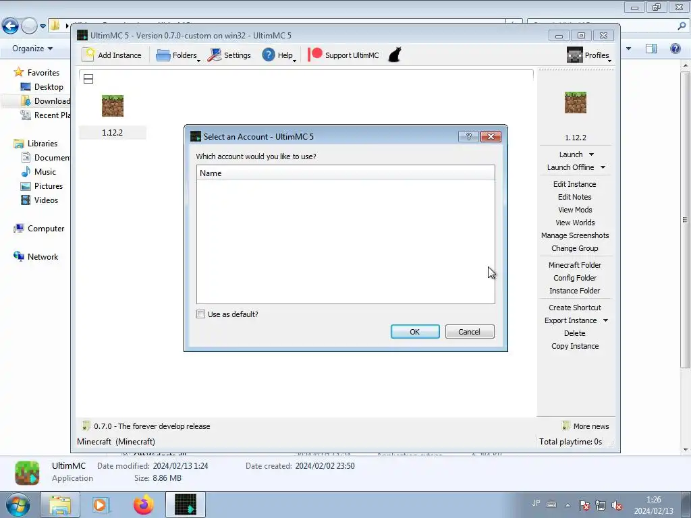
Task: Open the Profiles account menu
Action: click(x=588, y=55)
